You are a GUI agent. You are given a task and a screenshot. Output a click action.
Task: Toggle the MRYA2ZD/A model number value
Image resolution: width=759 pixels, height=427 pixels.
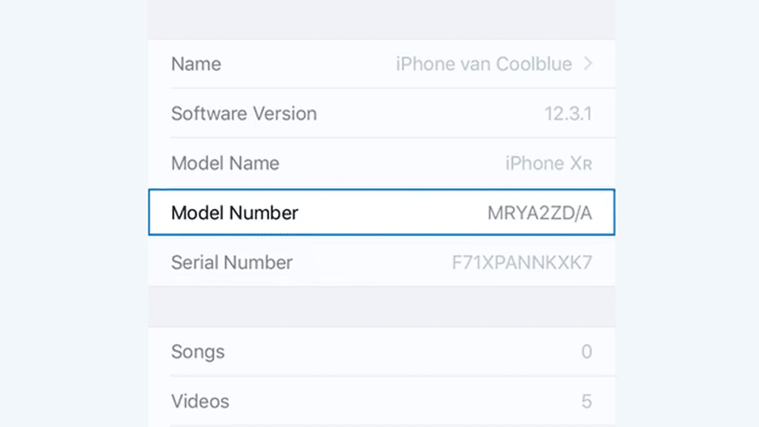pos(540,213)
